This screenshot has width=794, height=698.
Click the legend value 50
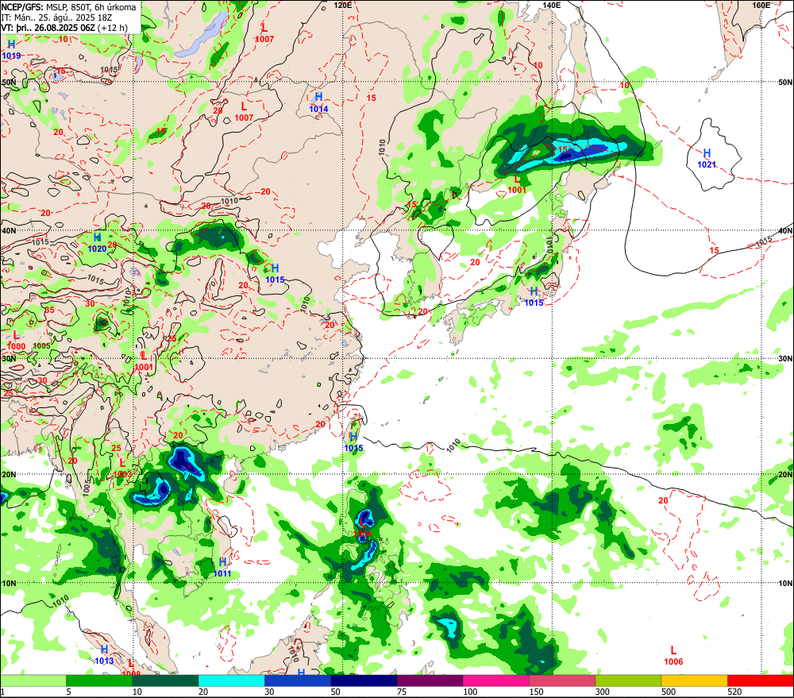click(335, 692)
